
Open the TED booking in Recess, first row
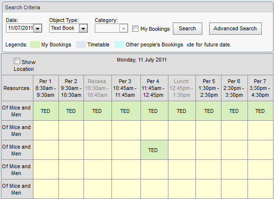[x=98, y=111]
